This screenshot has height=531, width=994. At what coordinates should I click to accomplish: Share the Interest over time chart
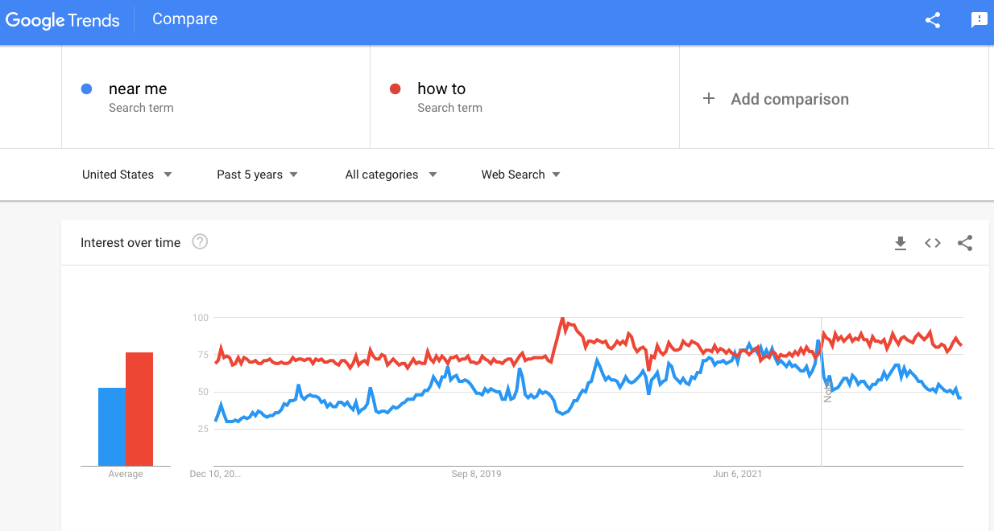pyautogui.click(x=965, y=243)
